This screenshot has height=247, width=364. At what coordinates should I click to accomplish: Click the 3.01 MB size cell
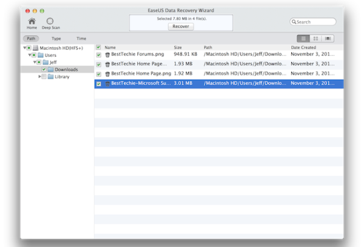pos(183,83)
